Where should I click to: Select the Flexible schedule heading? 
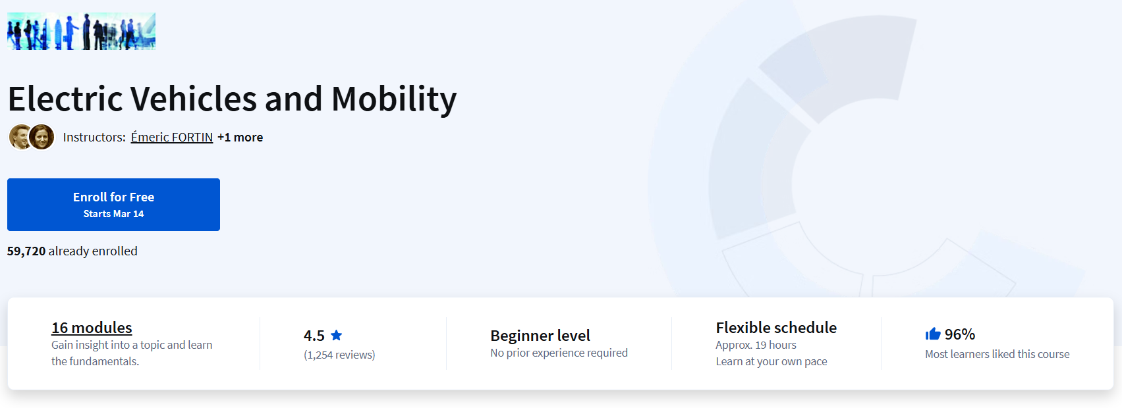tap(775, 328)
